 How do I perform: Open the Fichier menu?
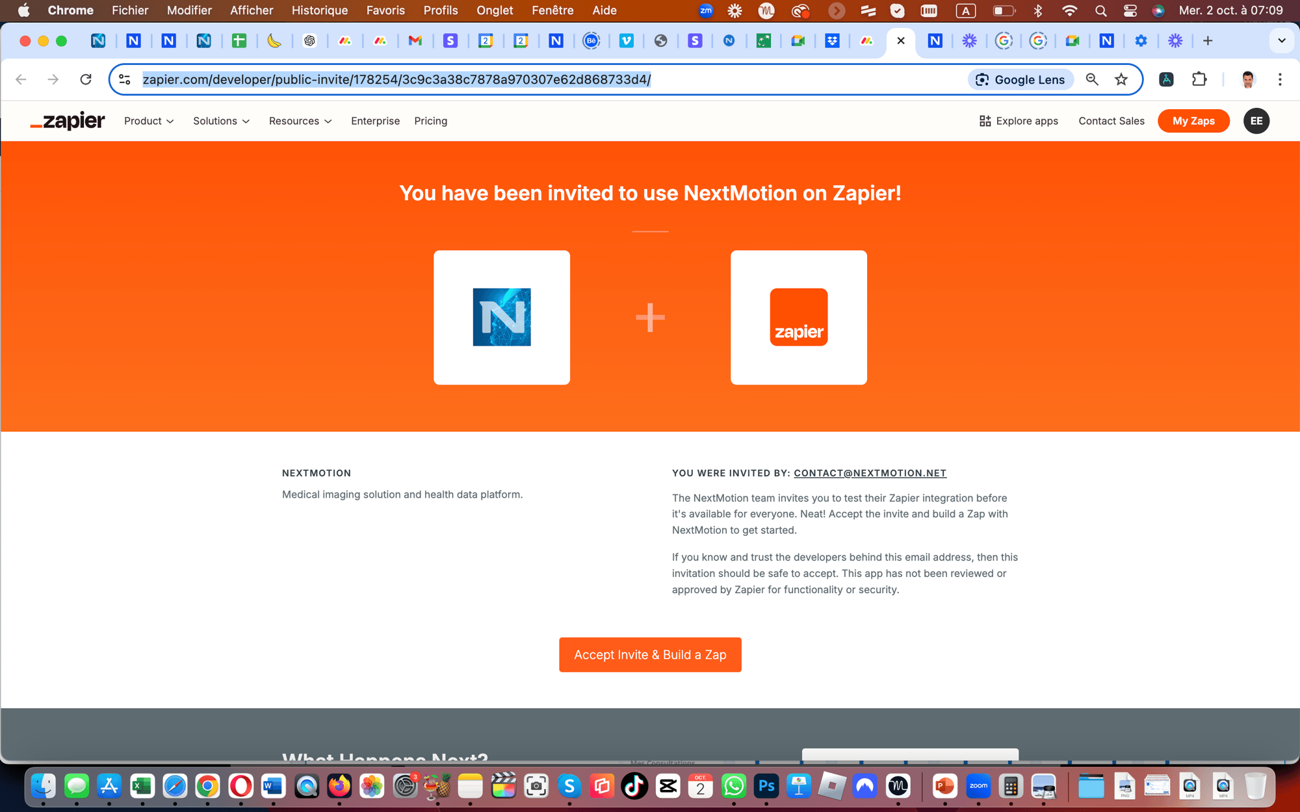[130, 10]
